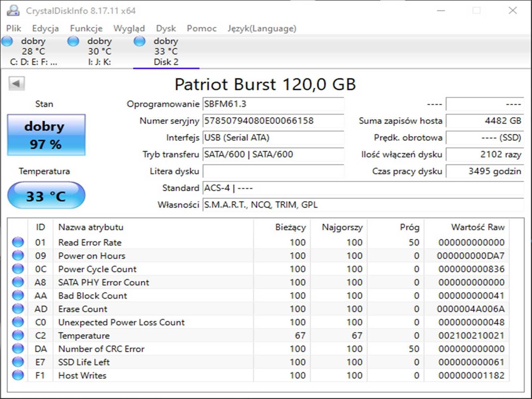Click the CrystalDiskInfo app icon in title bar
Screen dimensions: 532x399
[13, 11]
